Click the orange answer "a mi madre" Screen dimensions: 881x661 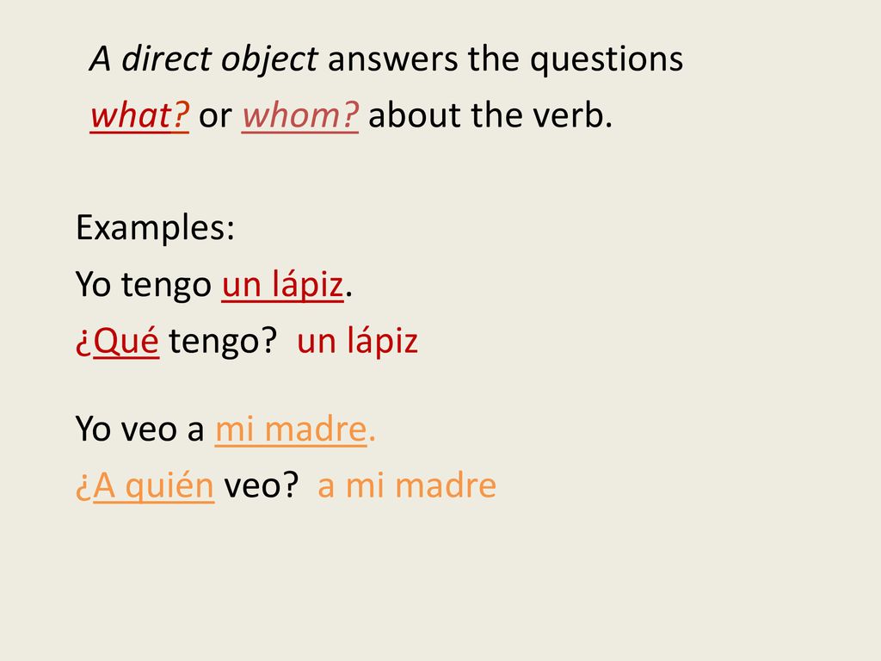(x=407, y=485)
